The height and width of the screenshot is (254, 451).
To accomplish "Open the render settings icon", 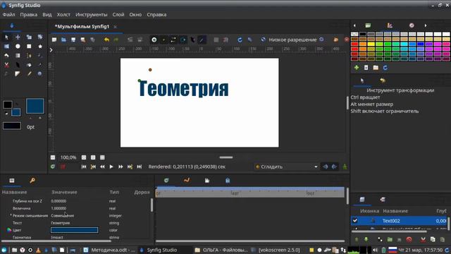I will tap(130, 40).
